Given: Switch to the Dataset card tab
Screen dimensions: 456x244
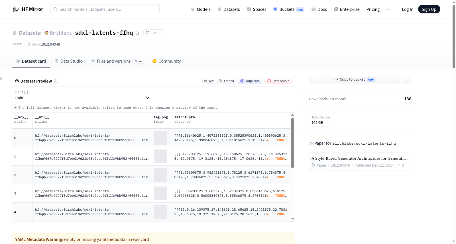Looking at the screenshot, I should pos(31,61).
